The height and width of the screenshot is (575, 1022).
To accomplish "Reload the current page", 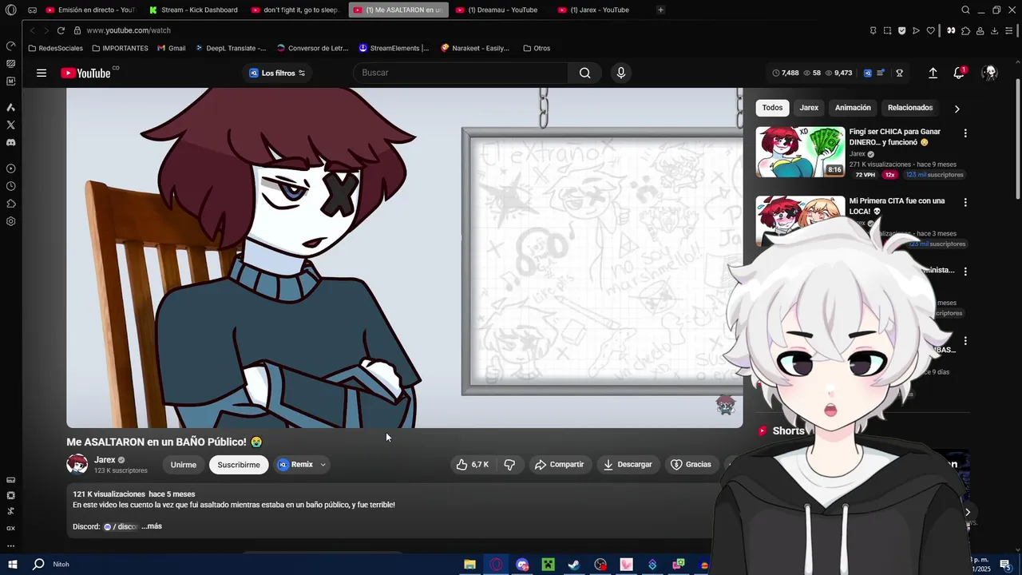I will pos(61,30).
